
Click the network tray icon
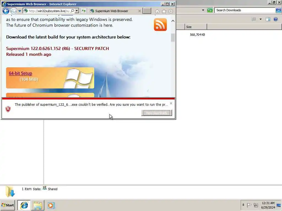coord(256,205)
